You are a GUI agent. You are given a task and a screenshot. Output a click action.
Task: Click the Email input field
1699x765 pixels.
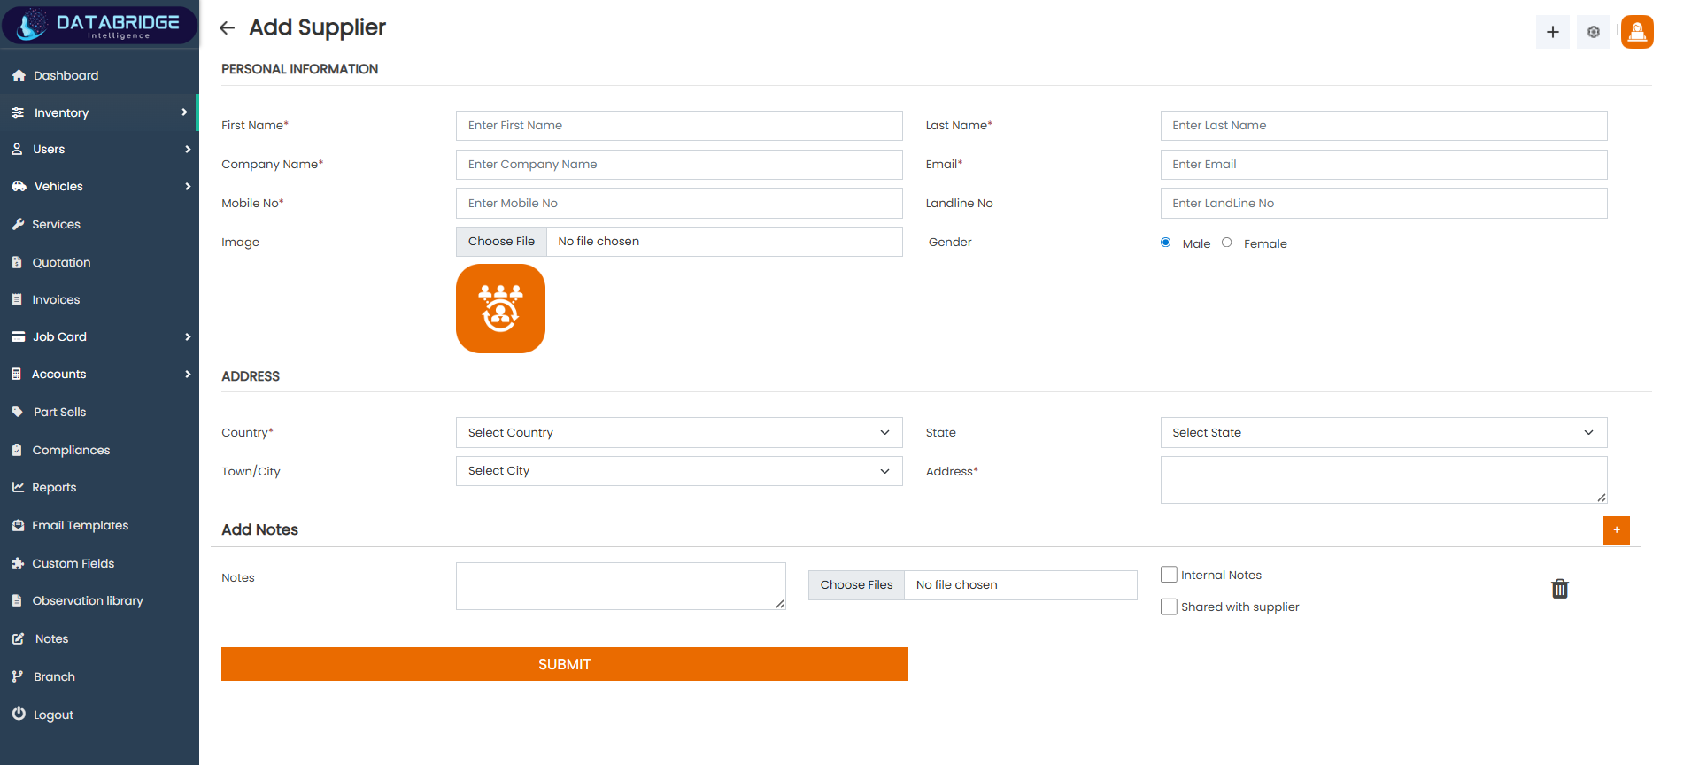(x=1384, y=165)
